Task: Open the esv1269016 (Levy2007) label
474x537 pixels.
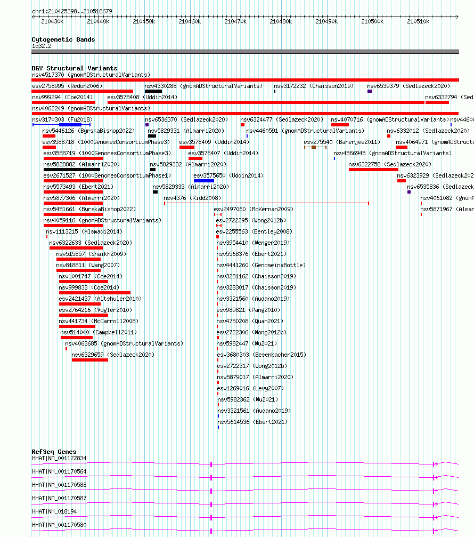Action: (x=250, y=388)
